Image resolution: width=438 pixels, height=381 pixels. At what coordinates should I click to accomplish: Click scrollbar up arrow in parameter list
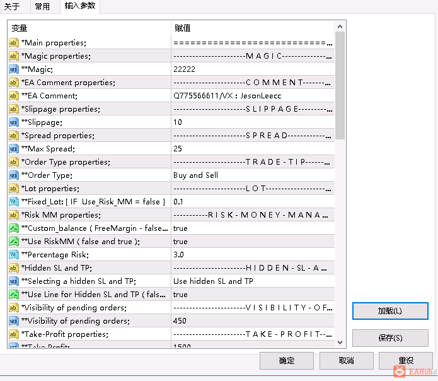(x=340, y=27)
